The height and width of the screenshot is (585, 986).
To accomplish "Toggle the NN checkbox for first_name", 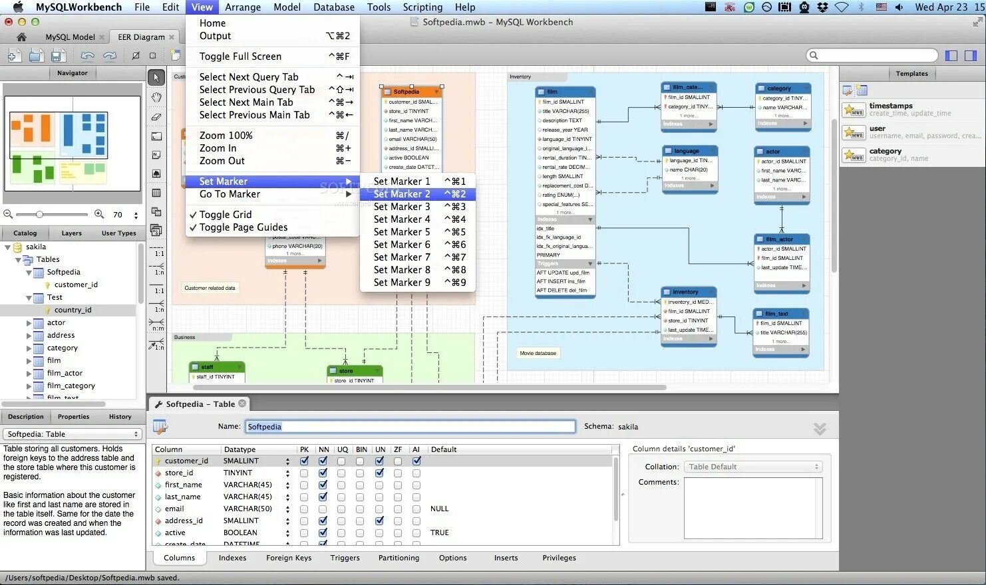I will click(323, 485).
